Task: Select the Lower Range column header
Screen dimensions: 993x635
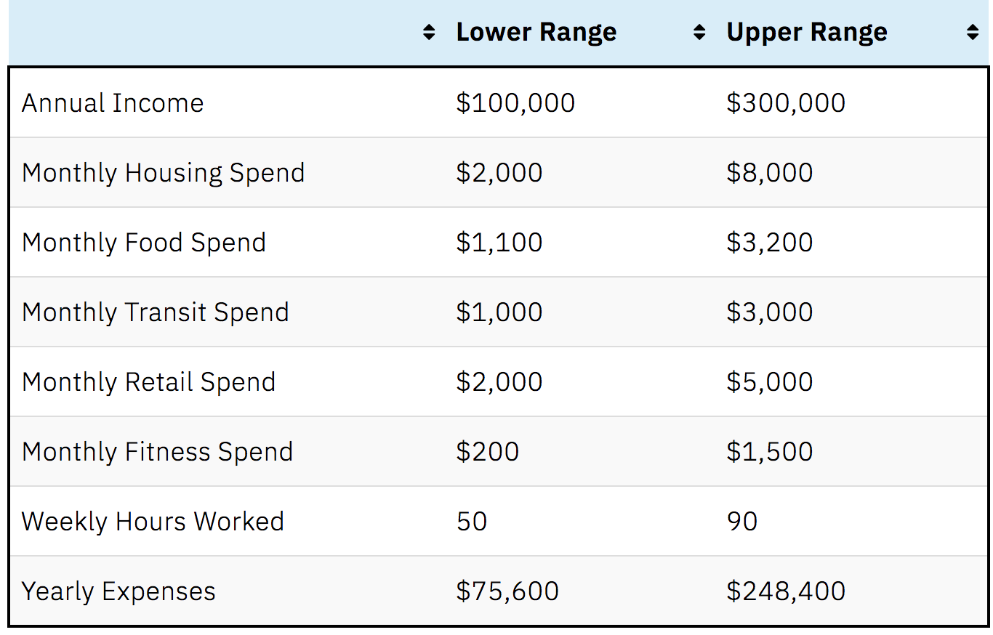Action: click(536, 32)
